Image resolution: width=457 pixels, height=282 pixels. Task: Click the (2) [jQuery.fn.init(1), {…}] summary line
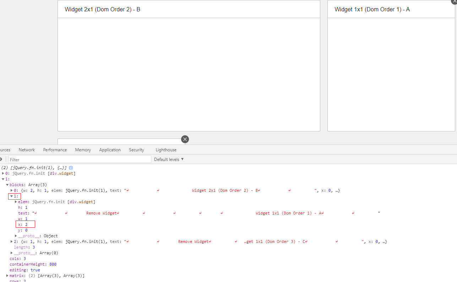34,168
